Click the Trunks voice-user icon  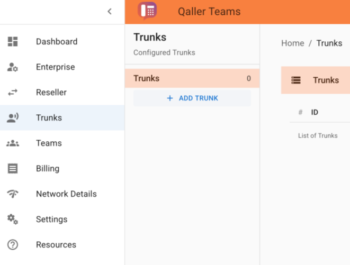[13, 118]
